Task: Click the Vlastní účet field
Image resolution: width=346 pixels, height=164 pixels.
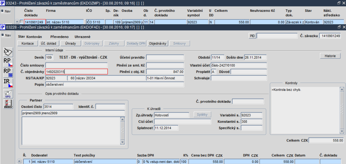Action: tap(239, 65)
